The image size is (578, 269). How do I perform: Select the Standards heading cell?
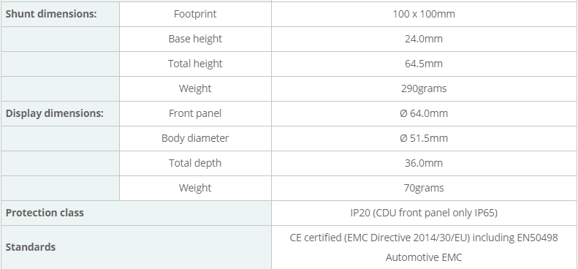coord(136,247)
